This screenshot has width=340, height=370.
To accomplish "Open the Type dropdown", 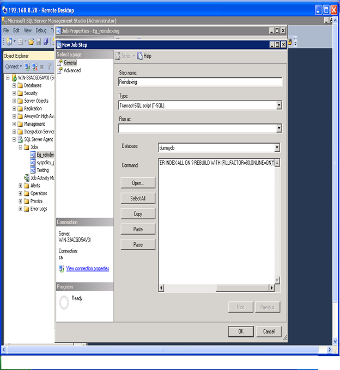I will [x=279, y=105].
